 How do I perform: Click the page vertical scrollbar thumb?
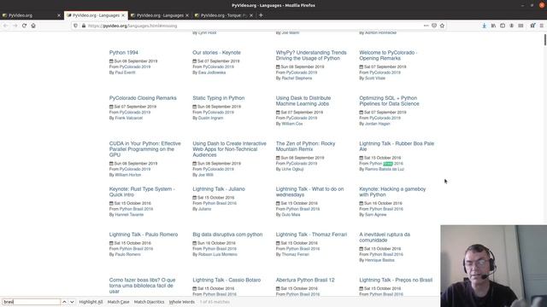545,40
